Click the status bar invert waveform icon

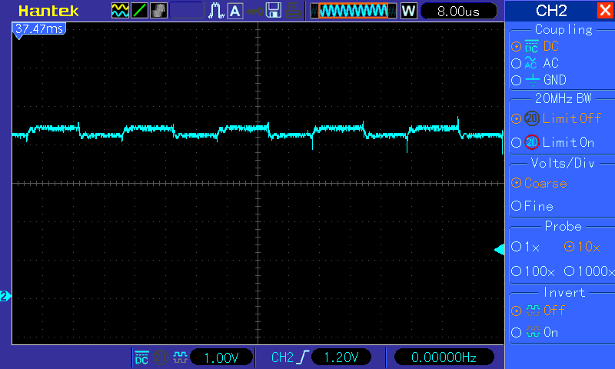coord(180,357)
